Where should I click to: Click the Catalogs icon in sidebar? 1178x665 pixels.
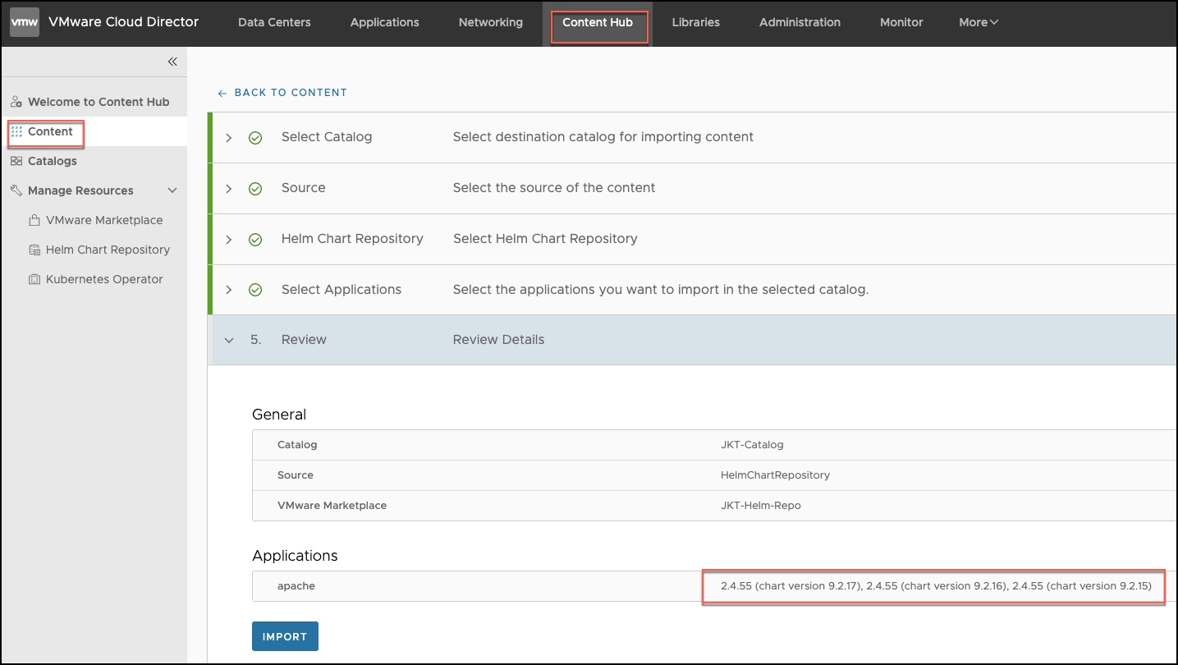tap(16, 161)
